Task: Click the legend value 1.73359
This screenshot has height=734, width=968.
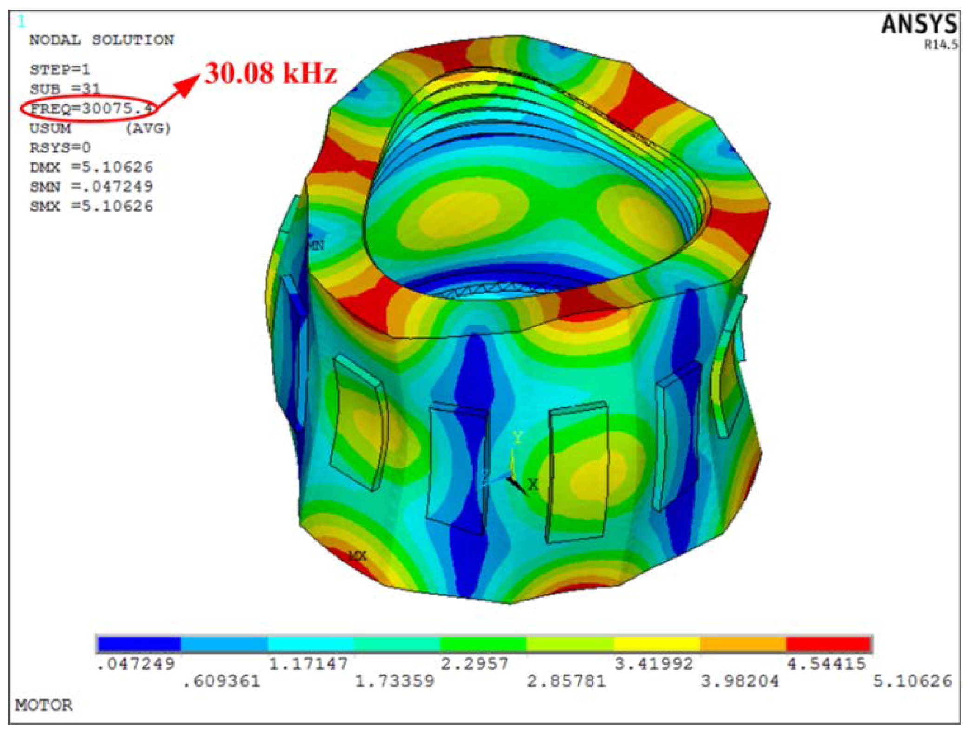Action: (x=395, y=682)
